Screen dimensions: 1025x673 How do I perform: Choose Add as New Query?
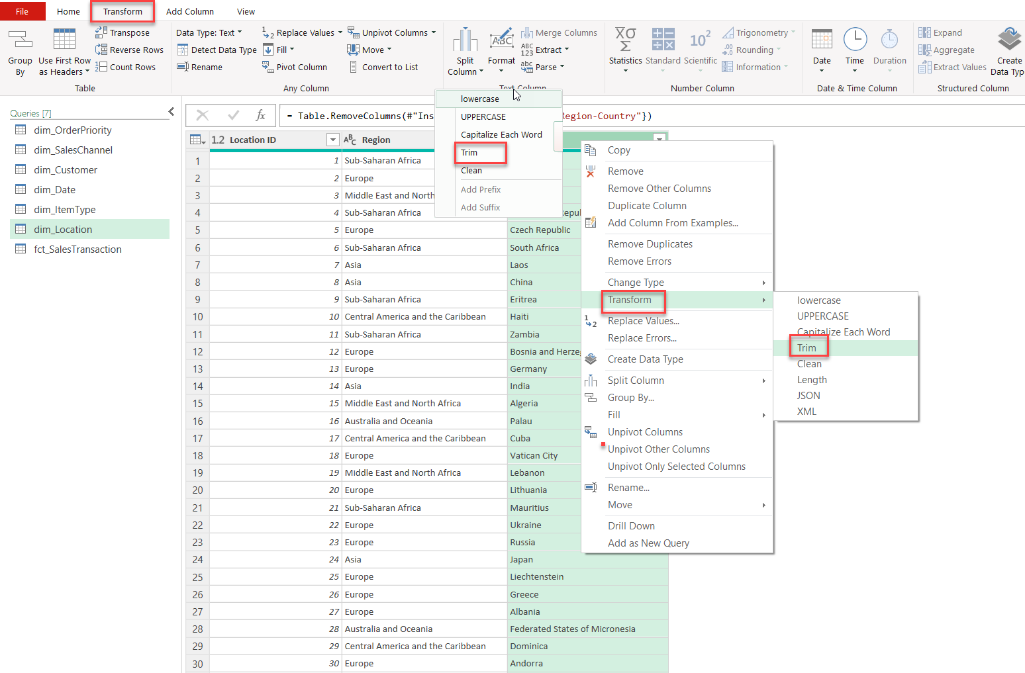click(x=648, y=543)
